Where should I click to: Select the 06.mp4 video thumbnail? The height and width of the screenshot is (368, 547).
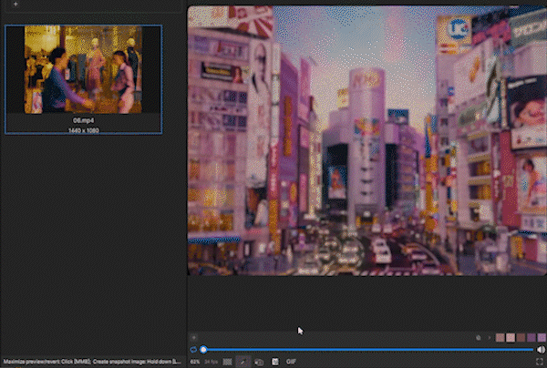[83, 69]
